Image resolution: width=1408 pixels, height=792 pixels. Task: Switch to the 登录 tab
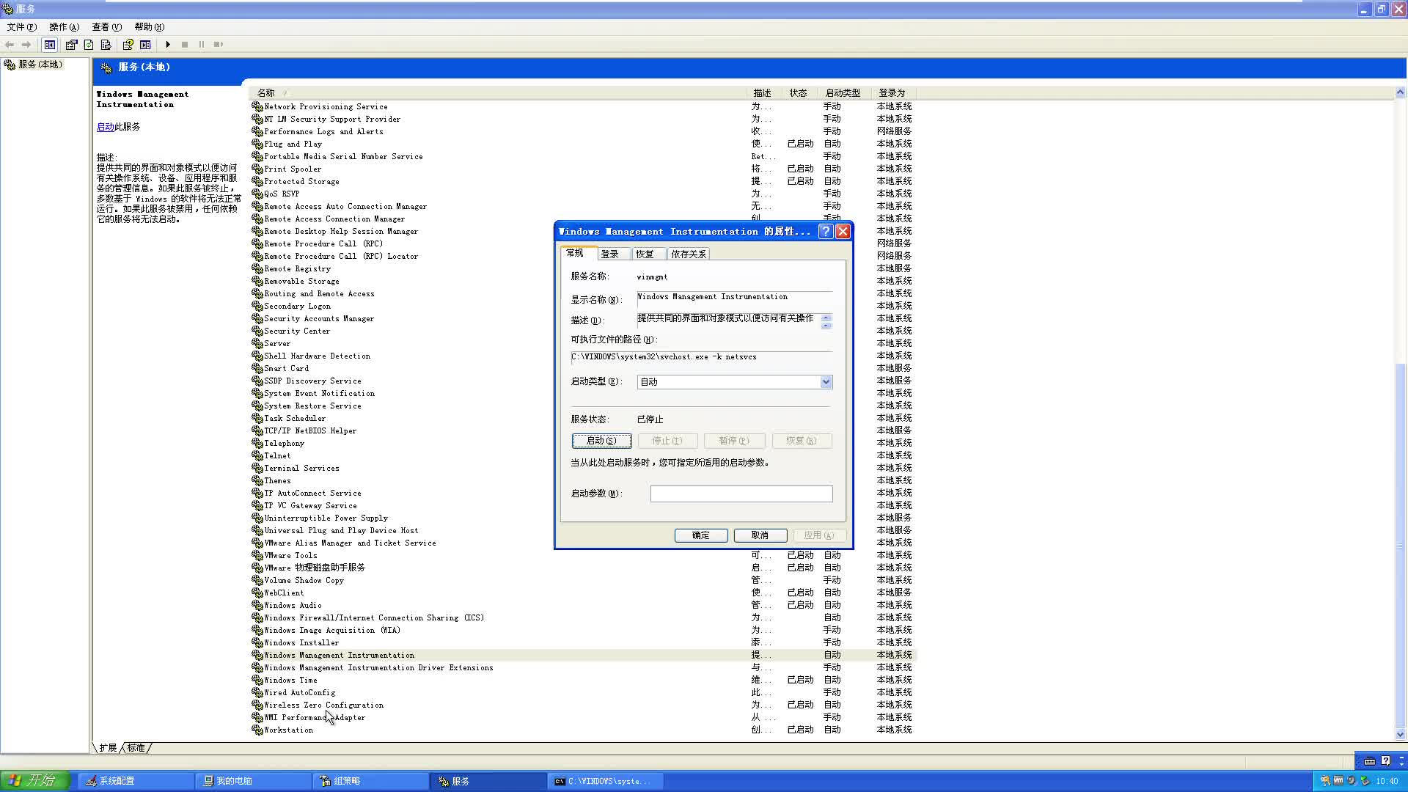tap(612, 254)
